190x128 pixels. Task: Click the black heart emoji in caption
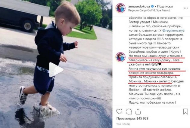(160, 64)
